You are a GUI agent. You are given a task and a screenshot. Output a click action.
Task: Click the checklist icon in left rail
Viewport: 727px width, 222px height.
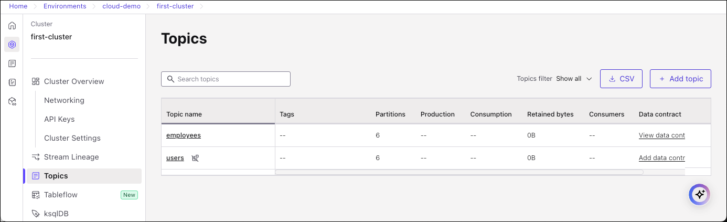12,82
